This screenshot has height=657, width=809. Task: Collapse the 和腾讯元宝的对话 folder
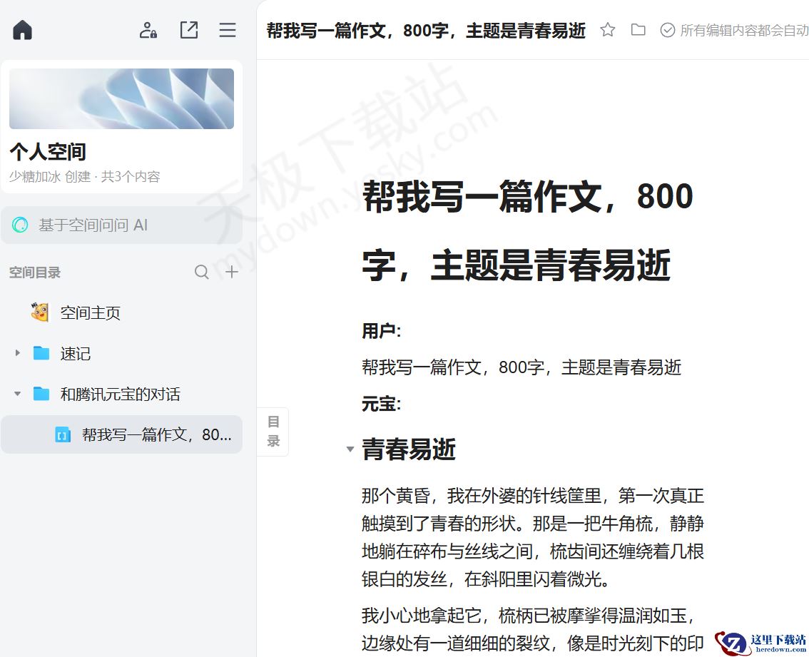17,394
